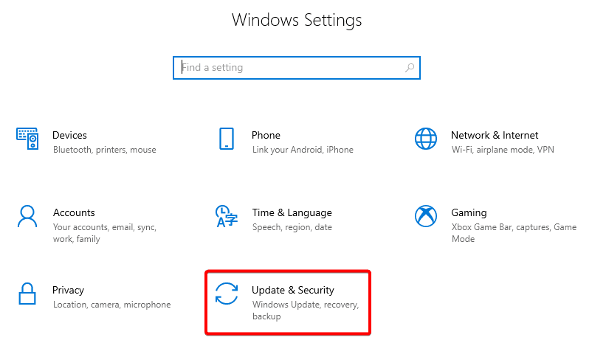Click the Time & Language clock icon
This screenshot has height=340, width=592.
pos(226,216)
